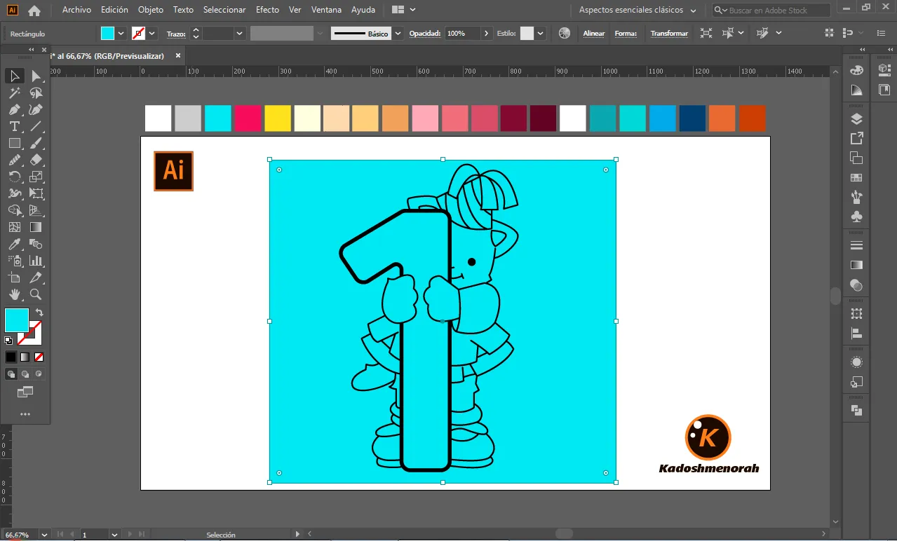
Task: Select the Mesh tool
Action: tap(14, 227)
